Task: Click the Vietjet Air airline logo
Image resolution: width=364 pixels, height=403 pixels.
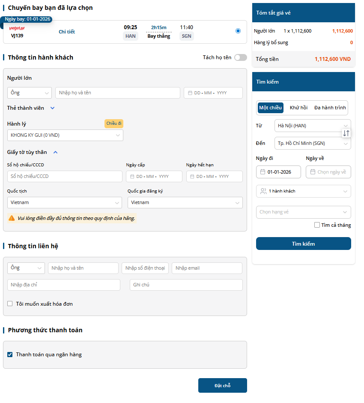Action: tap(17, 28)
